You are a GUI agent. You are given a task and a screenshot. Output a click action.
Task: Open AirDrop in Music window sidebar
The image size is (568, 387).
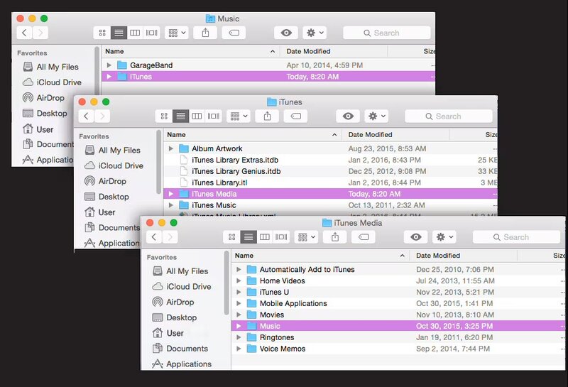pos(43,98)
